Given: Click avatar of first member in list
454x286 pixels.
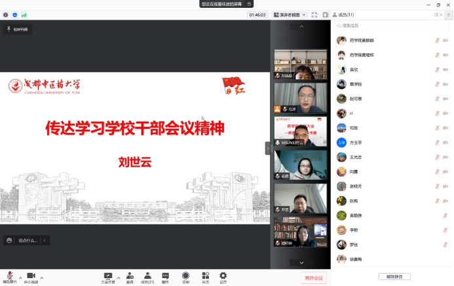Looking at the screenshot, I should (x=341, y=41).
